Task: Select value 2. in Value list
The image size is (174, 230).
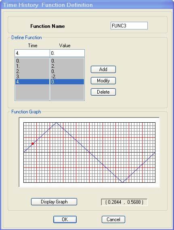Action: (x=67, y=66)
